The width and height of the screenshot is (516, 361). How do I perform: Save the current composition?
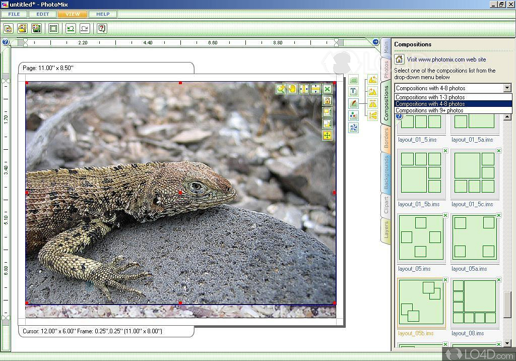pyautogui.click(x=36, y=29)
